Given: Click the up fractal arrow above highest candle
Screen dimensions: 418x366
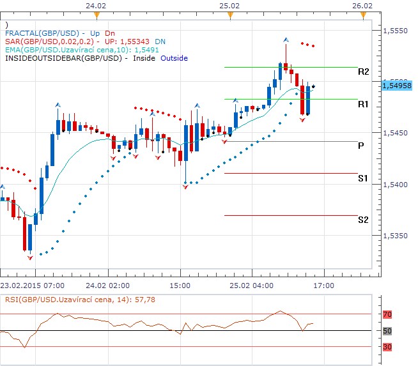Looking at the screenshot, I should pos(286,40).
